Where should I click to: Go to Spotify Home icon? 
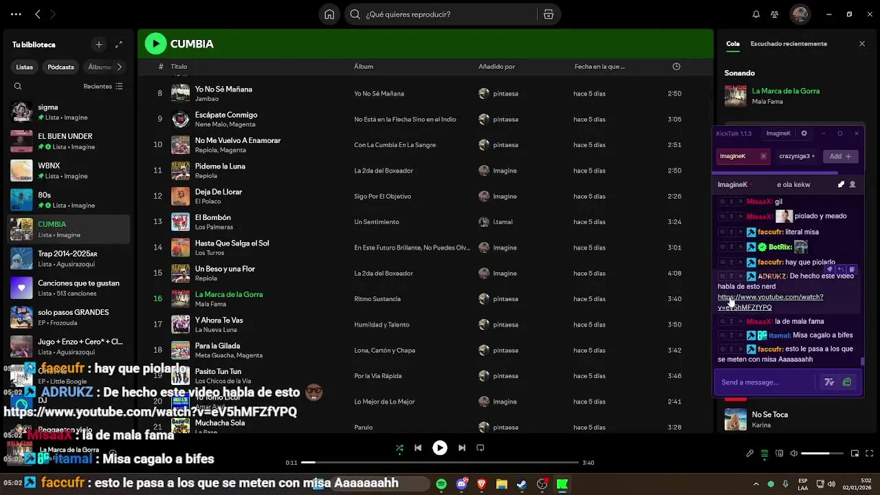tap(329, 14)
